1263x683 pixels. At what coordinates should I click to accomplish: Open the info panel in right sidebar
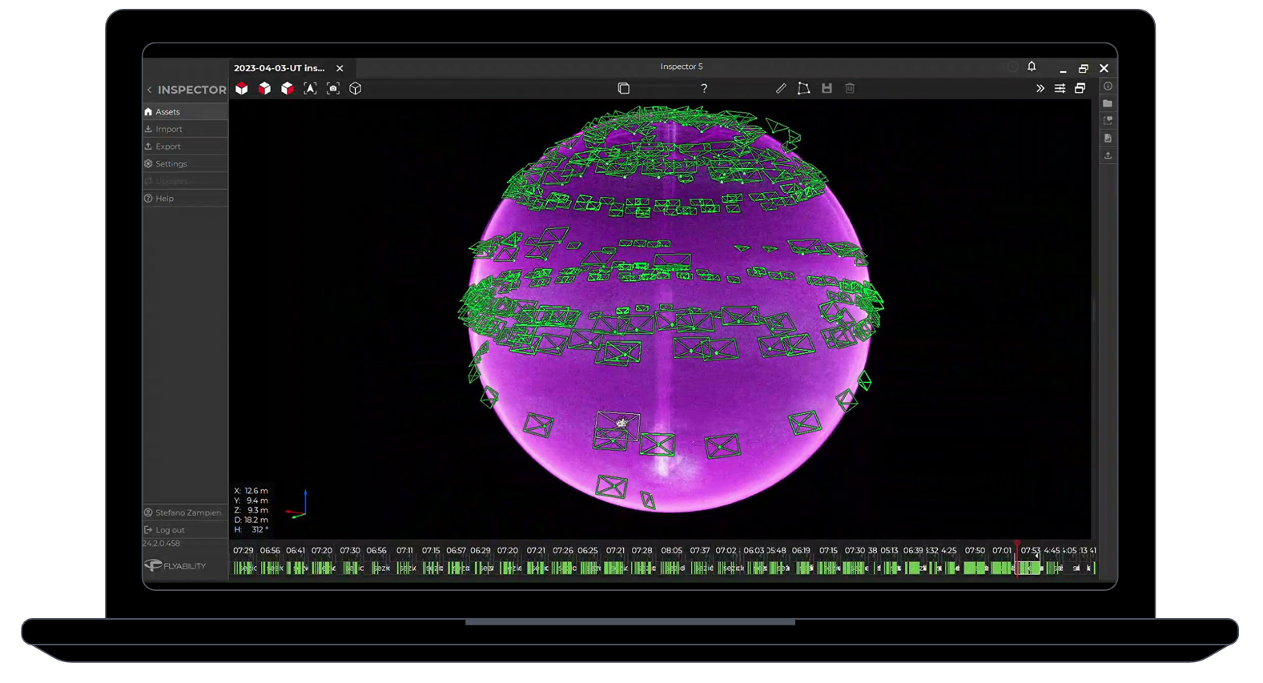tap(1108, 86)
